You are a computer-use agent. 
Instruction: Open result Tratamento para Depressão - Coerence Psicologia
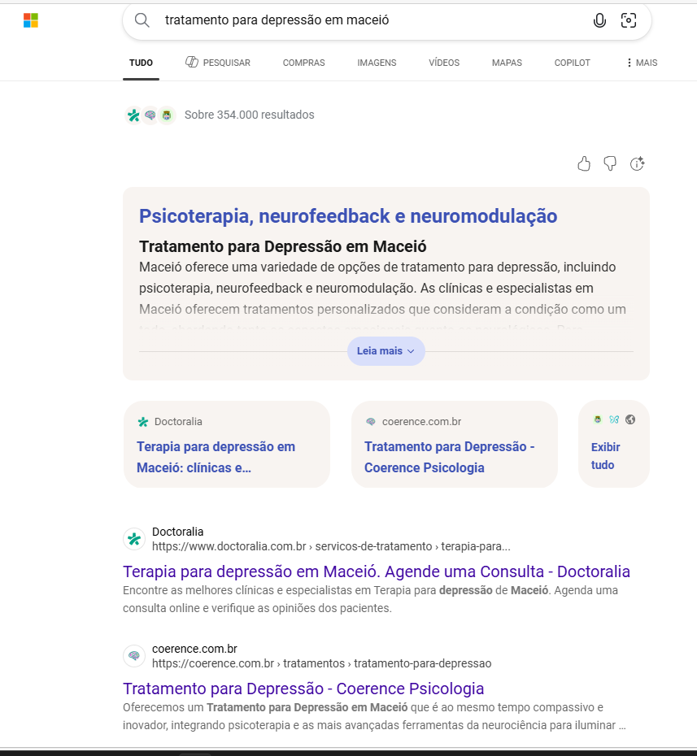[303, 689]
